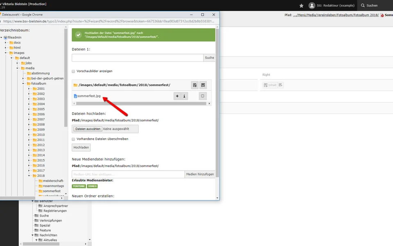Viewport: 393px width, 246px height.
Task: Click the bookmarks star icon in top bar
Action: tap(302, 5)
